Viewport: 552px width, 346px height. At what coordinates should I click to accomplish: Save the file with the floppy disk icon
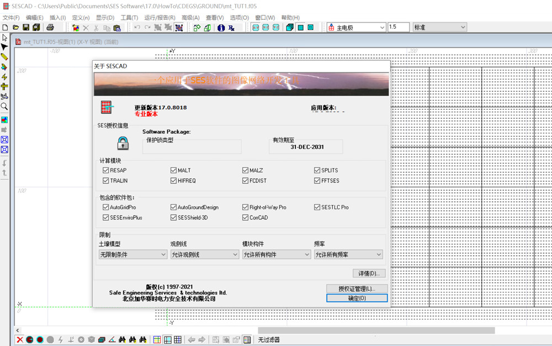tap(26, 28)
